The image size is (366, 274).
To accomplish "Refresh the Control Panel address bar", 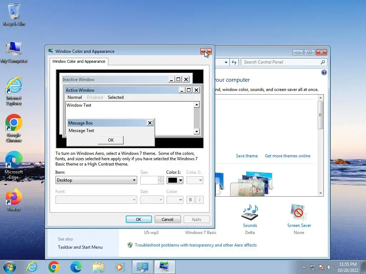I will 234,62.
